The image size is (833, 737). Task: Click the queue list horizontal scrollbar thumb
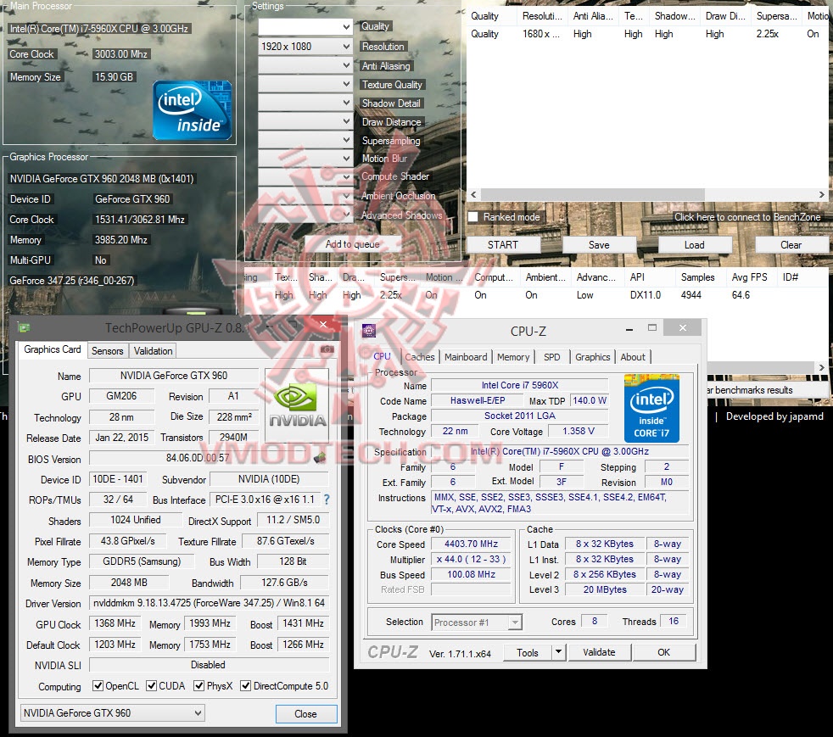click(592, 195)
